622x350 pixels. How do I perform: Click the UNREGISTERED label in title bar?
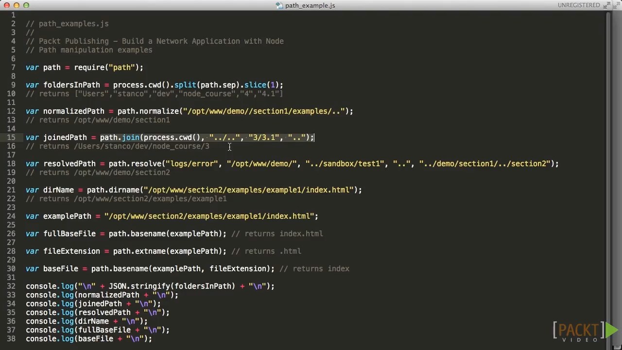coord(579,5)
